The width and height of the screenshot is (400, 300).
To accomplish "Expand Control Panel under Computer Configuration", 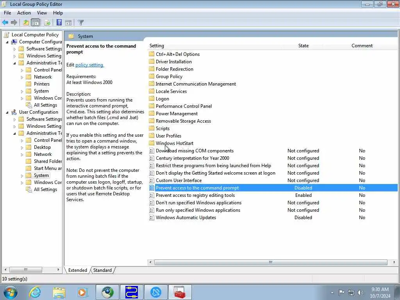I will tap(22, 70).
